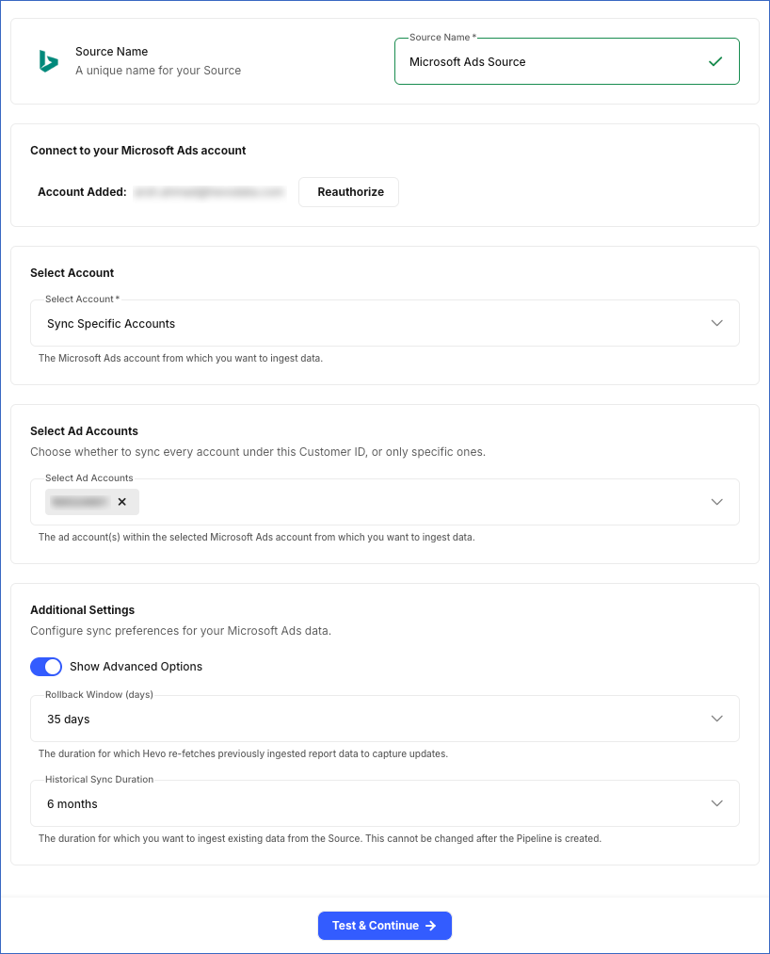Click the 'Show Advanced Options' label
Image resolution: width=770 pixels, height=954 pixels.
point(136,667)
